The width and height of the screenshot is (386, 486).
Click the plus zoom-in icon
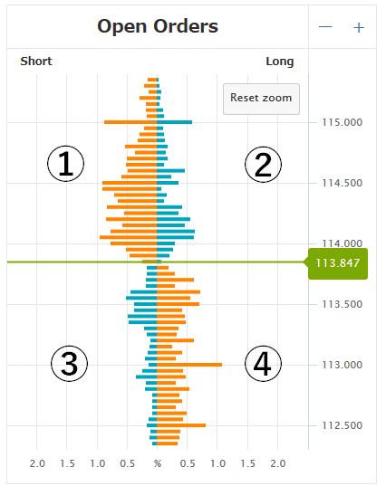pos(359,28)
